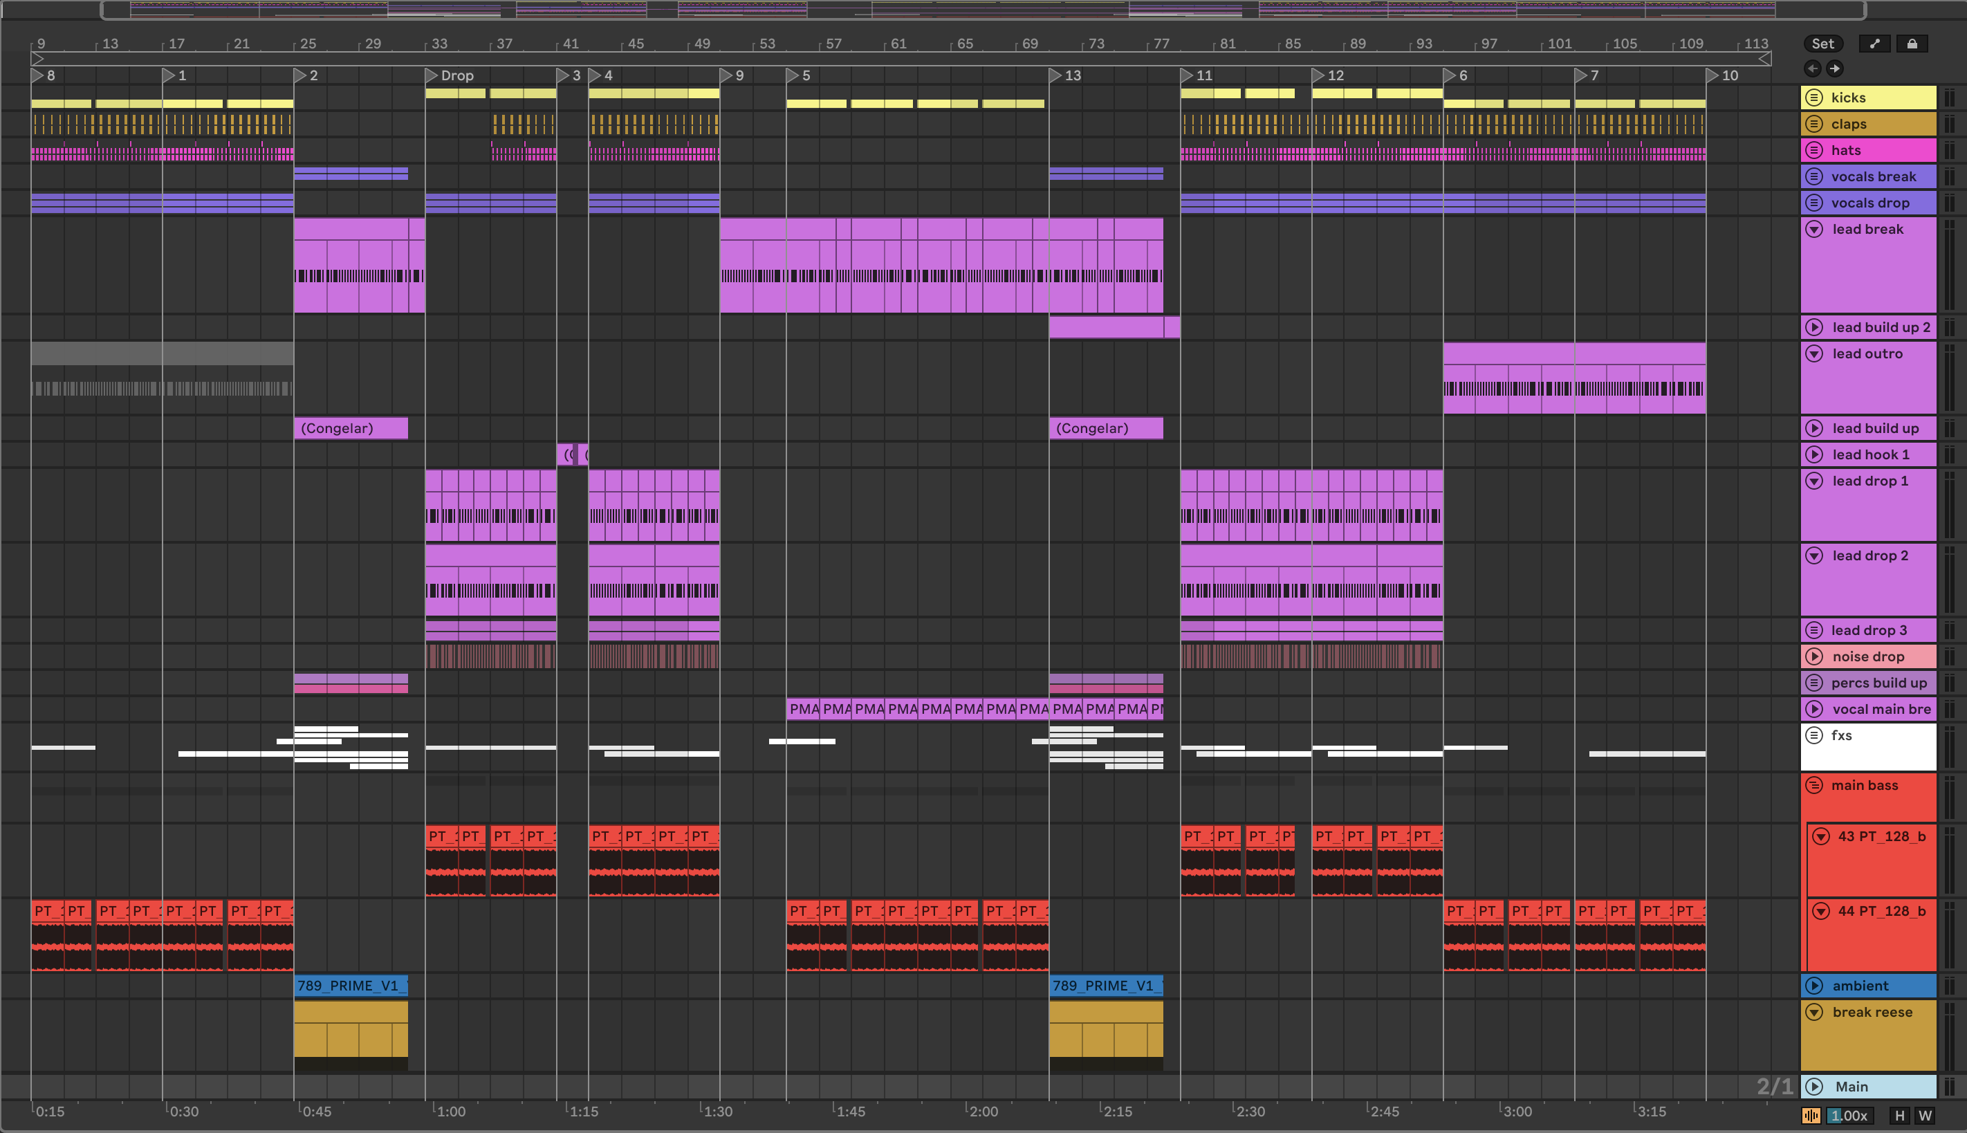Click the 1.00x zoom value slider

pos(1849,1115)
